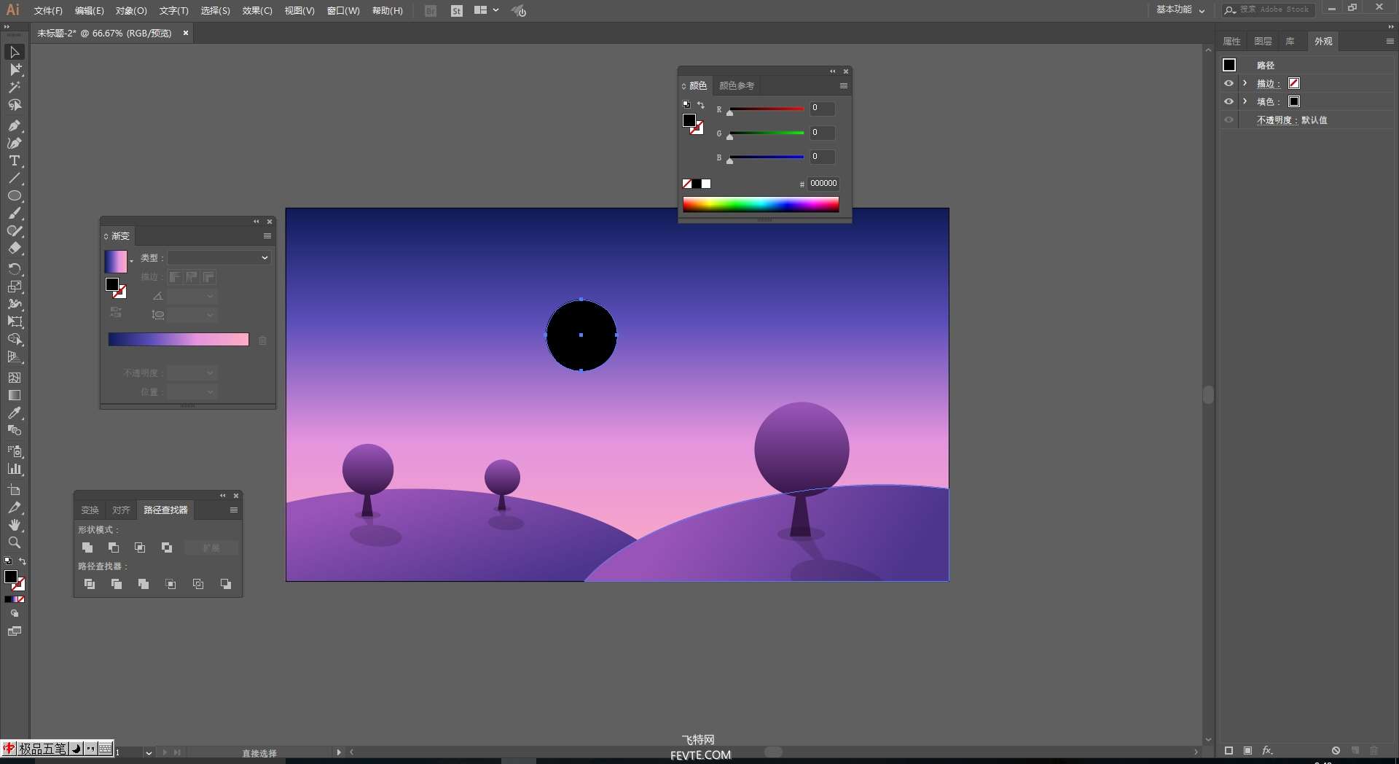
Task: Click the 扩展 expand button in pathfinder
Action: point(211,547)
